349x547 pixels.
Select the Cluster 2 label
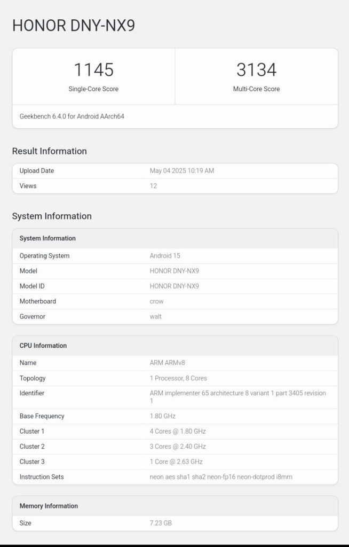pos(32,447)
